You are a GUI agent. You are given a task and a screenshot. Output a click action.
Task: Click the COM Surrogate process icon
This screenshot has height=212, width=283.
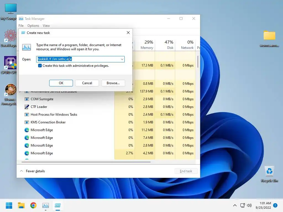[27, 99]
